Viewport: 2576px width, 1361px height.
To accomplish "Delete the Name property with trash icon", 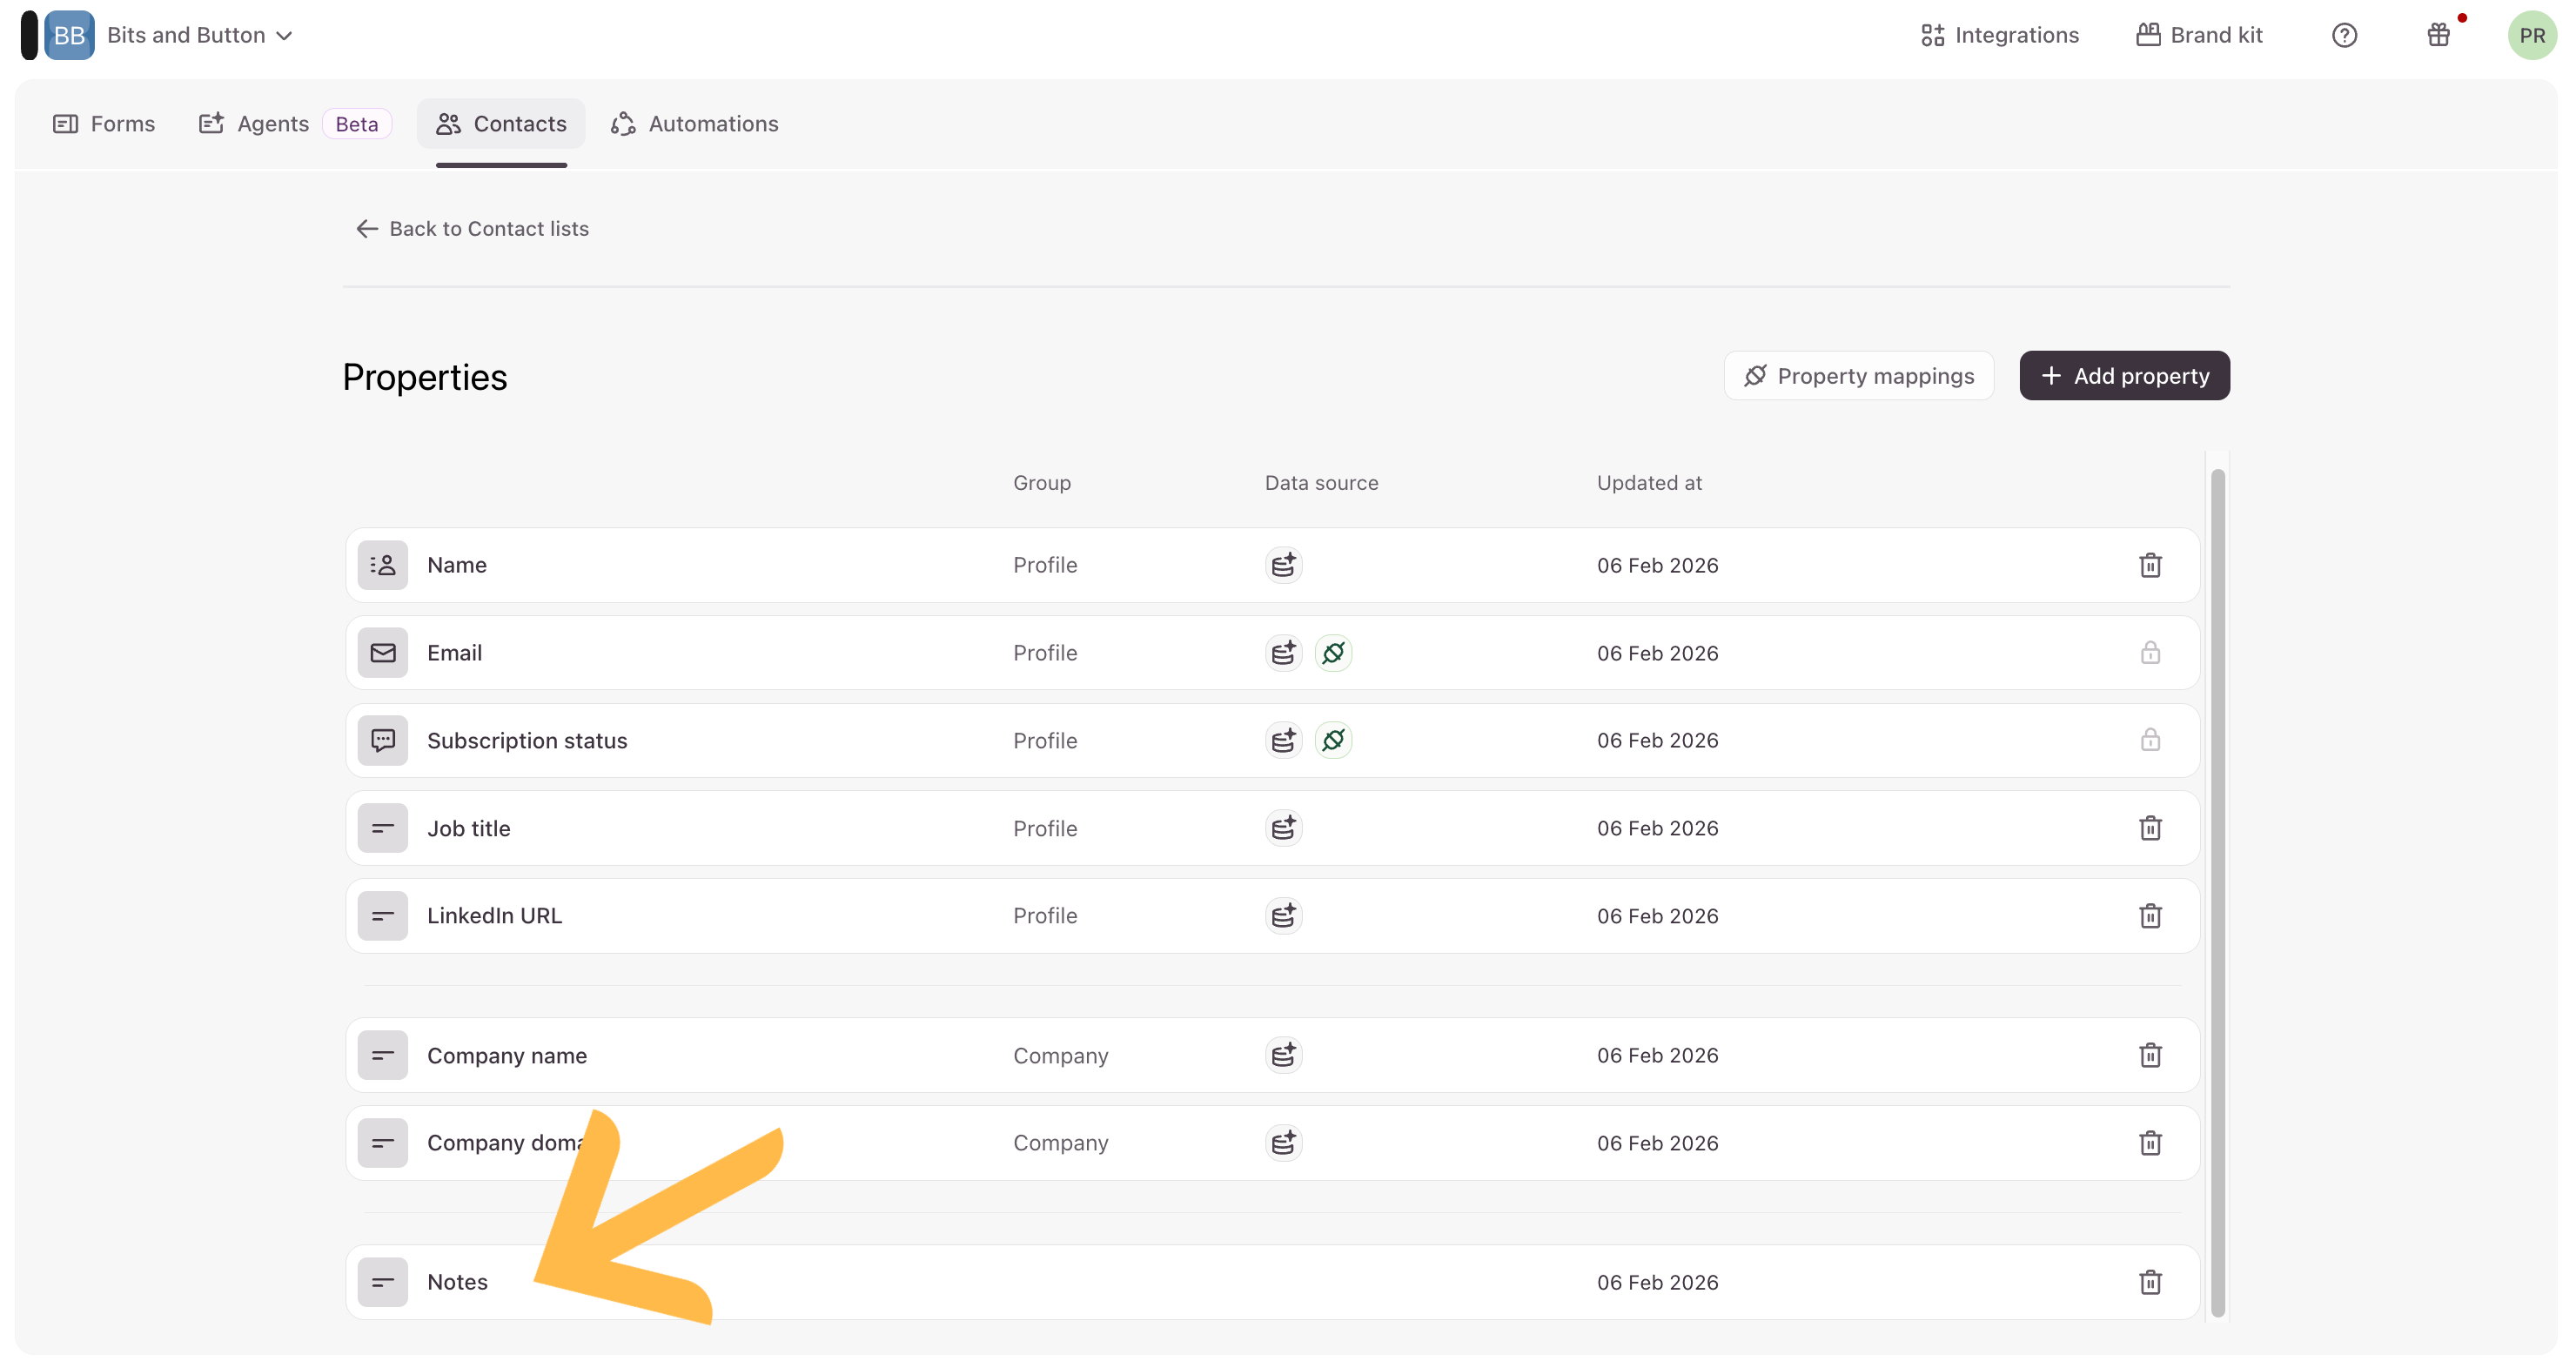I will tap(2149, 565).
